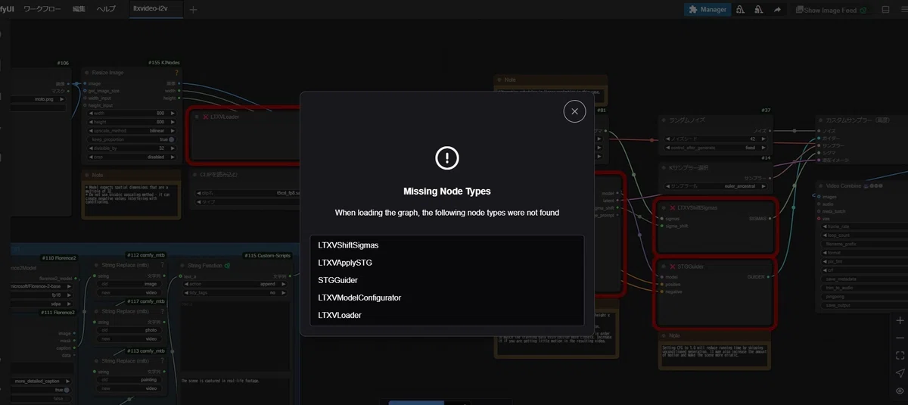Open tidy_tags dropdown in String Function

tap(235, 292)
